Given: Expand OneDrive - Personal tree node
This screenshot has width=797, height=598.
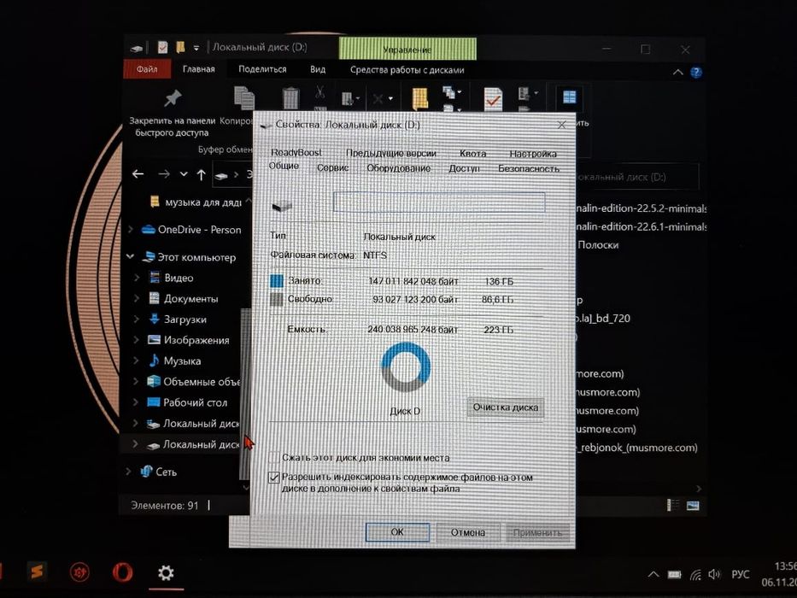Looking at the screenshot, I should 132,229.
